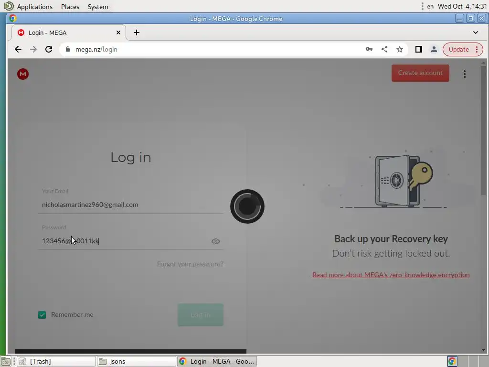The width and height of the screenshot is (489, 367).
Task: Go back with the browser back arrow
Action: (18, 49)
